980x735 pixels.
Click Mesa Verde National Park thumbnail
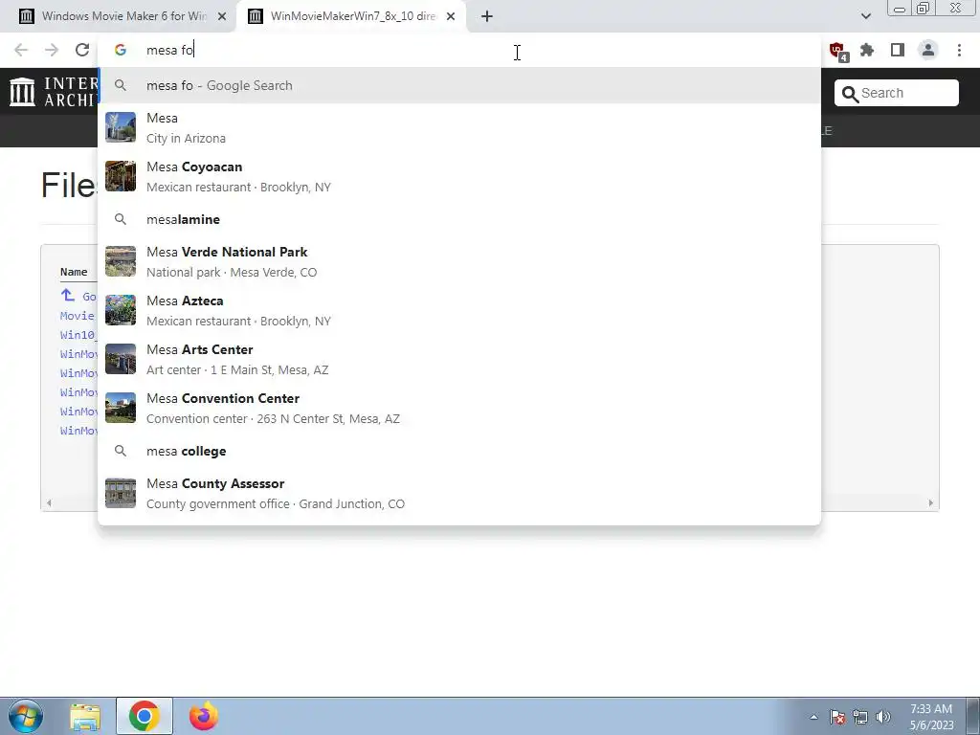point(121,261)
